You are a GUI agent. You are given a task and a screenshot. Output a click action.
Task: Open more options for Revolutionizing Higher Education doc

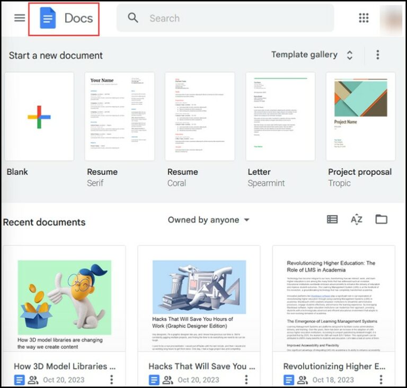click(381, 380)
